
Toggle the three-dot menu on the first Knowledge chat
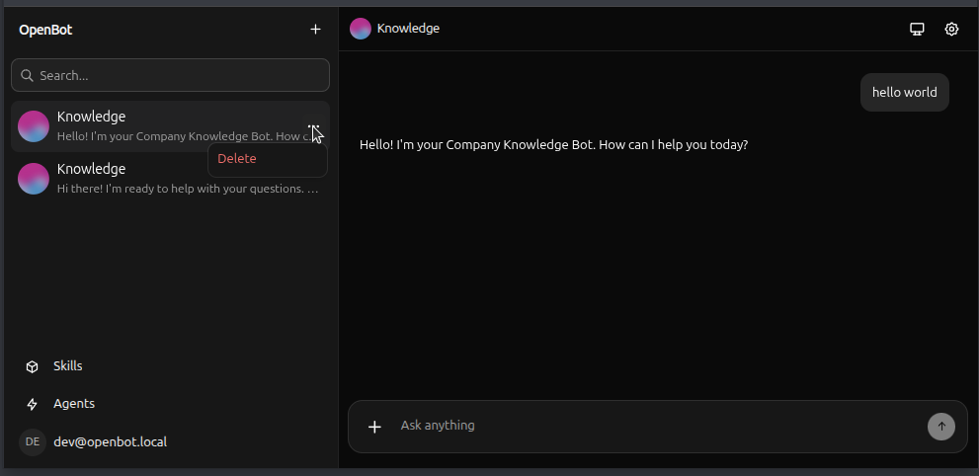(x=313, y=126)
